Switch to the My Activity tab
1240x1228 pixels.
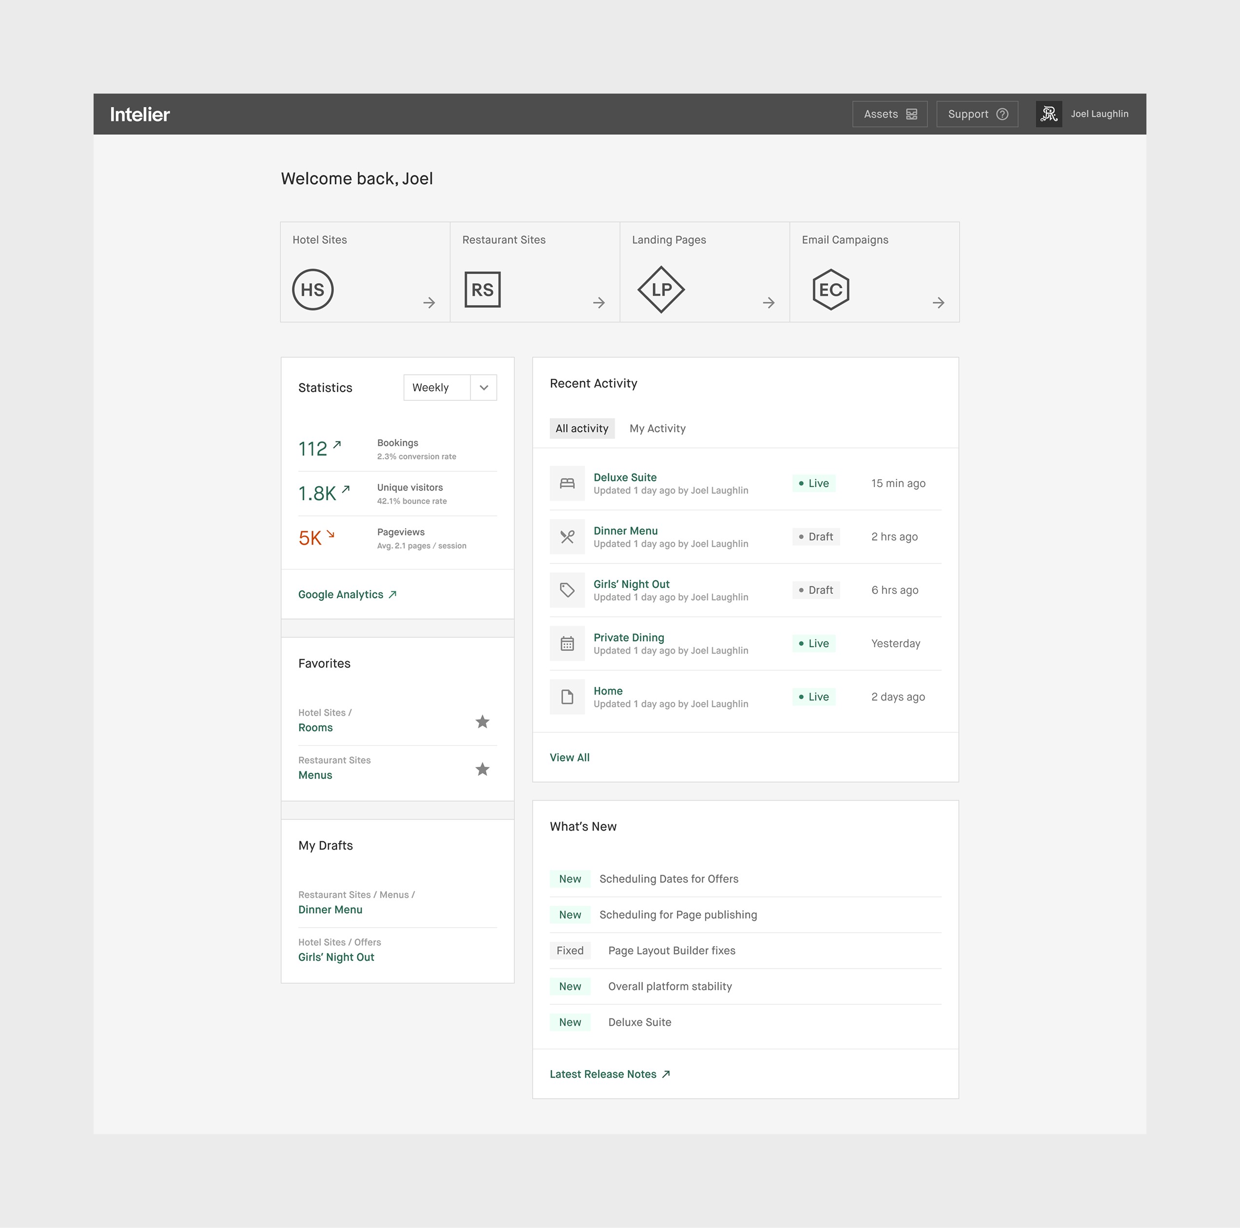pyautogui.click(x=657, y=428)
